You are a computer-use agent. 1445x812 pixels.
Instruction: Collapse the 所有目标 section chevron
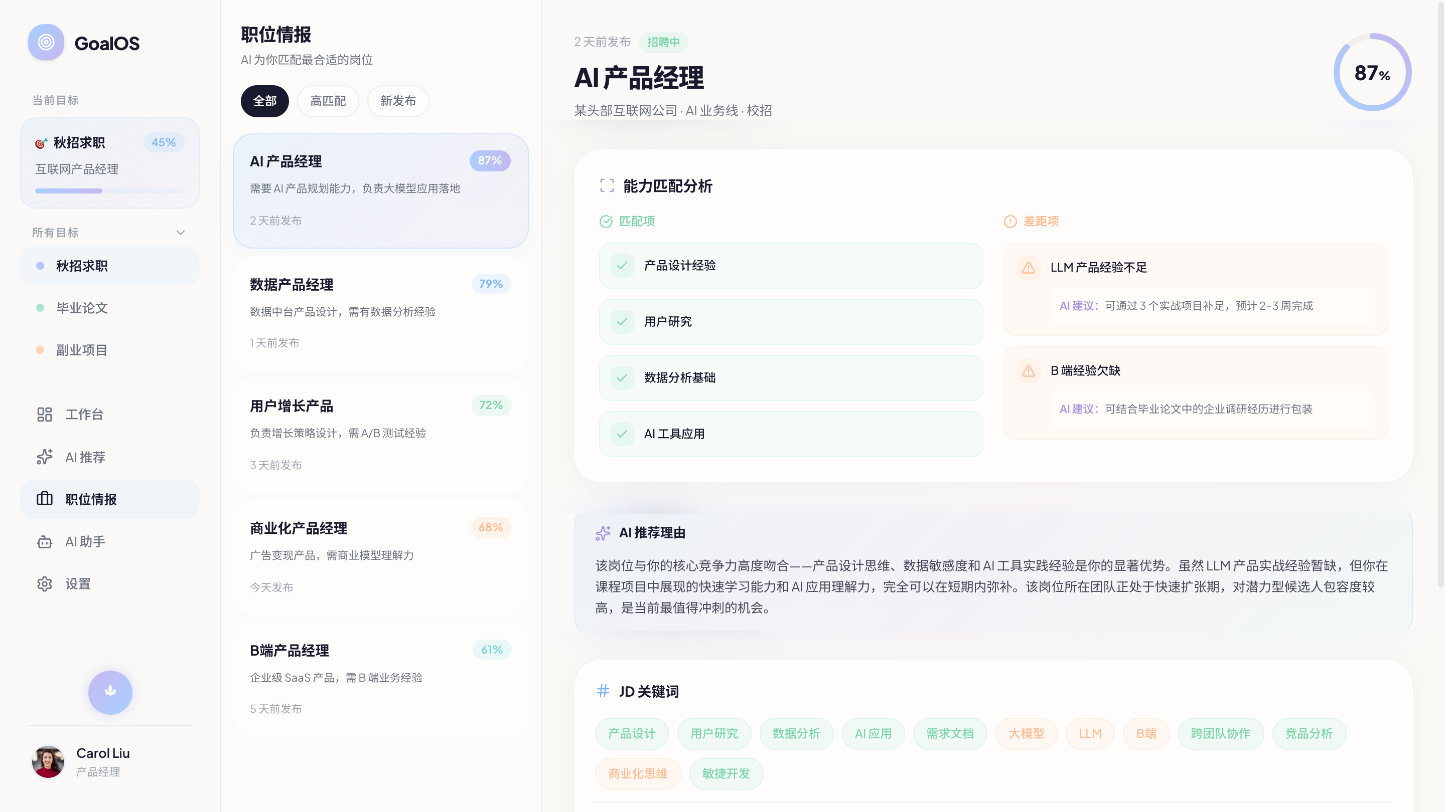[181, 233]
